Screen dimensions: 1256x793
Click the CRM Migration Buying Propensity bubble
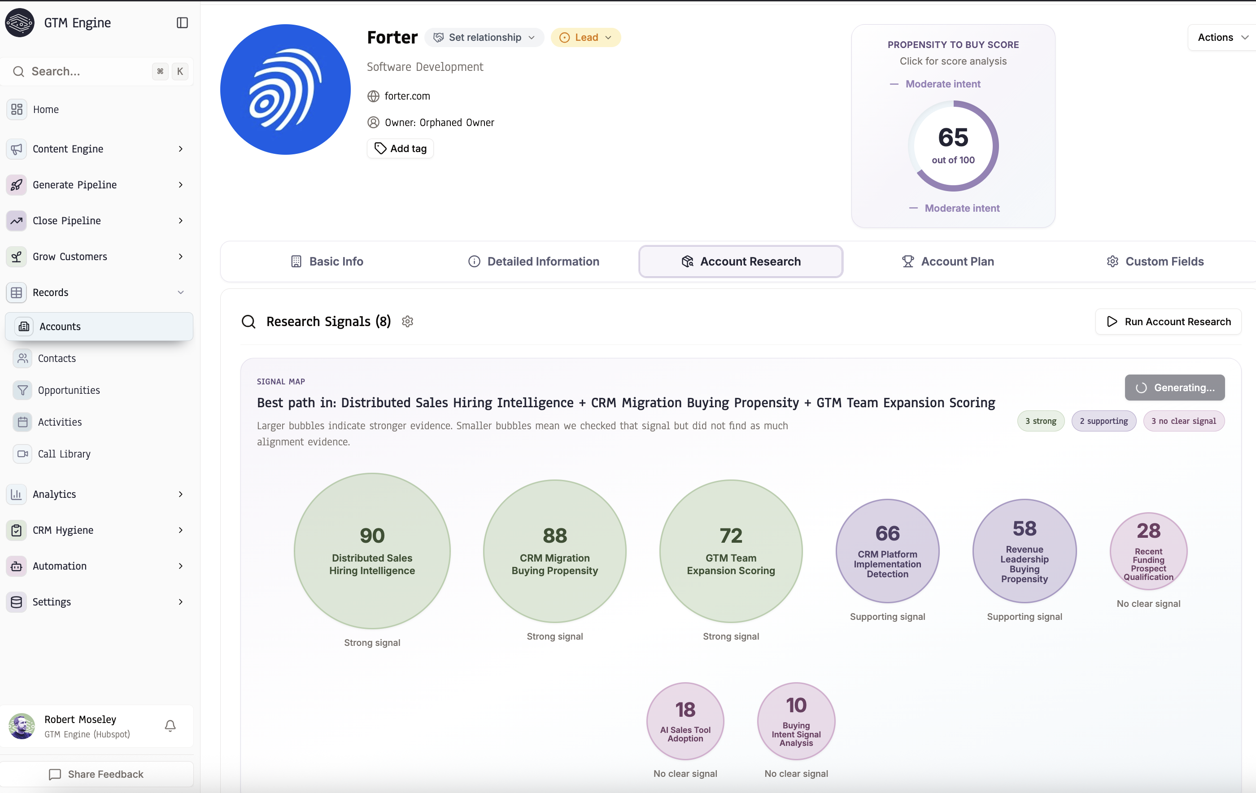(554, 550)
